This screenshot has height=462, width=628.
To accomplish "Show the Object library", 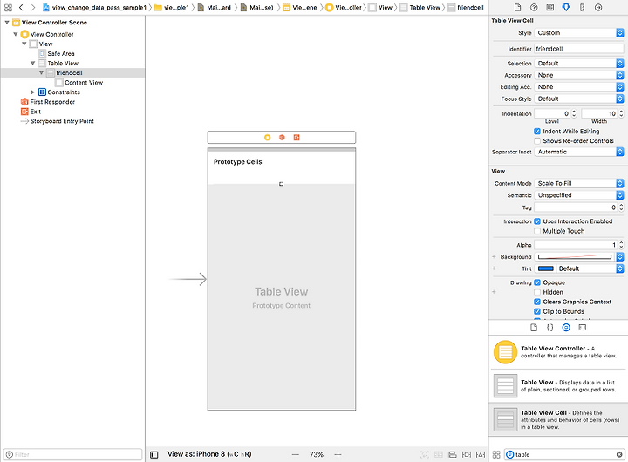I will click(566, 328).
